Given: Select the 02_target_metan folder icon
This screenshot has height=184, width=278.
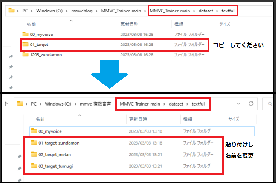Looking at the screenshot, I should coord(34,154).
